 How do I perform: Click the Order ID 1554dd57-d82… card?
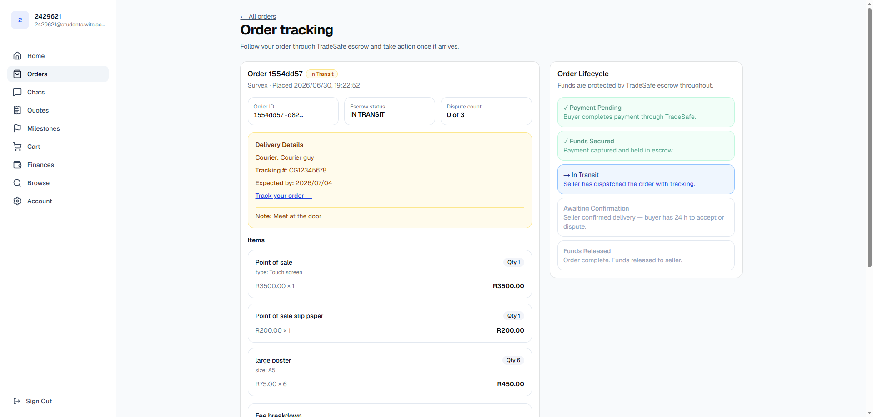click(293, 111)
